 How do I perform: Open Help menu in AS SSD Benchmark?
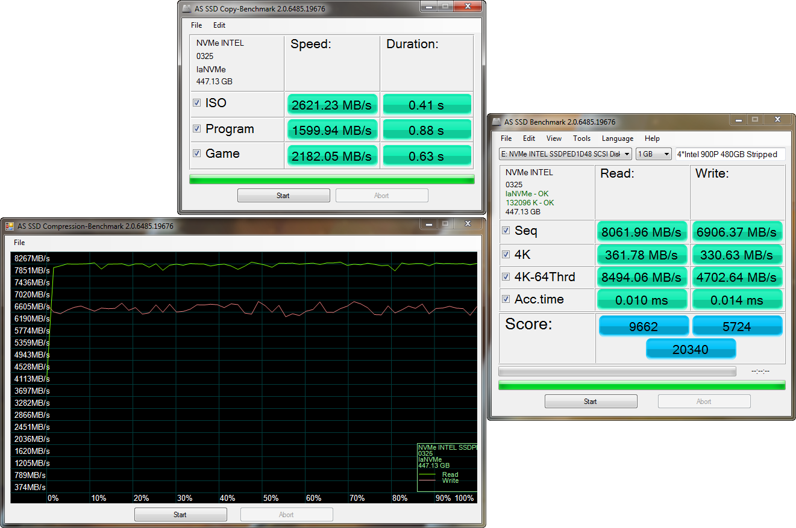coord(652,138)
